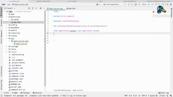Select the .env file

point(13,57)
